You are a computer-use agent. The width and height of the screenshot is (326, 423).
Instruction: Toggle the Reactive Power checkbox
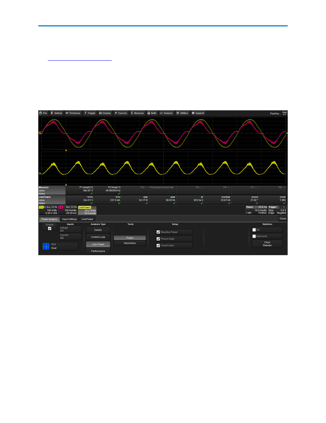[x=158, y=232]
